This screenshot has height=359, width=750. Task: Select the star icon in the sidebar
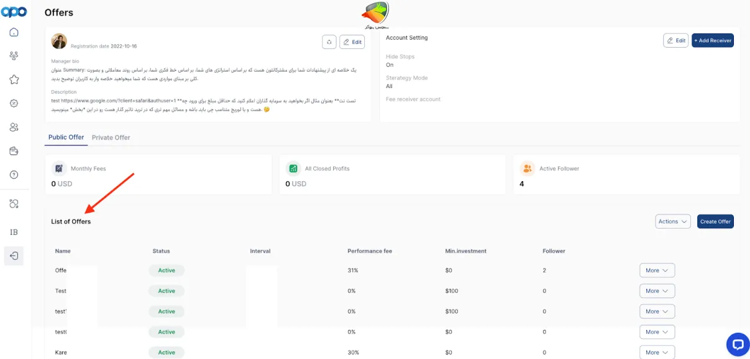[x=14, y=79]
